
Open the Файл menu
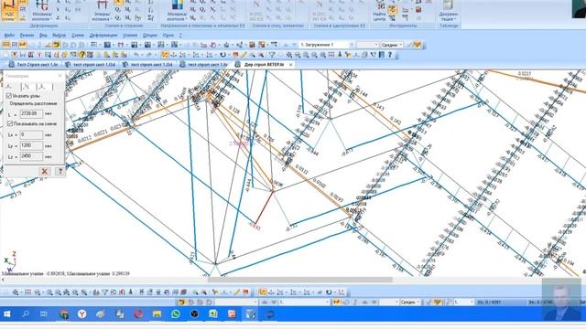click(9, 35)
